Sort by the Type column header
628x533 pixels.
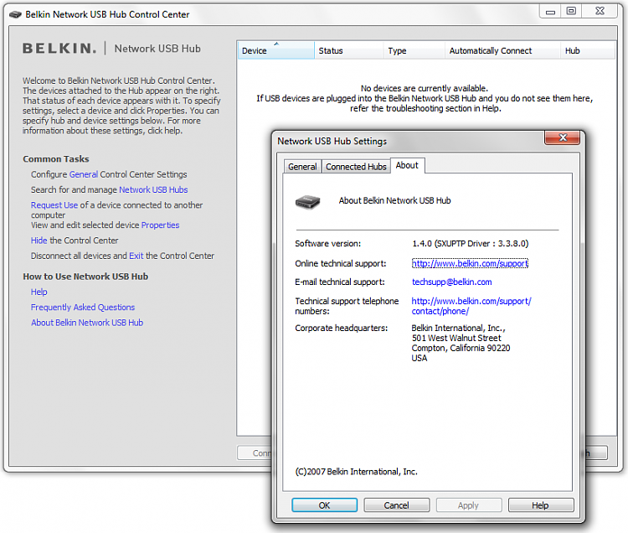pos(414,51)
